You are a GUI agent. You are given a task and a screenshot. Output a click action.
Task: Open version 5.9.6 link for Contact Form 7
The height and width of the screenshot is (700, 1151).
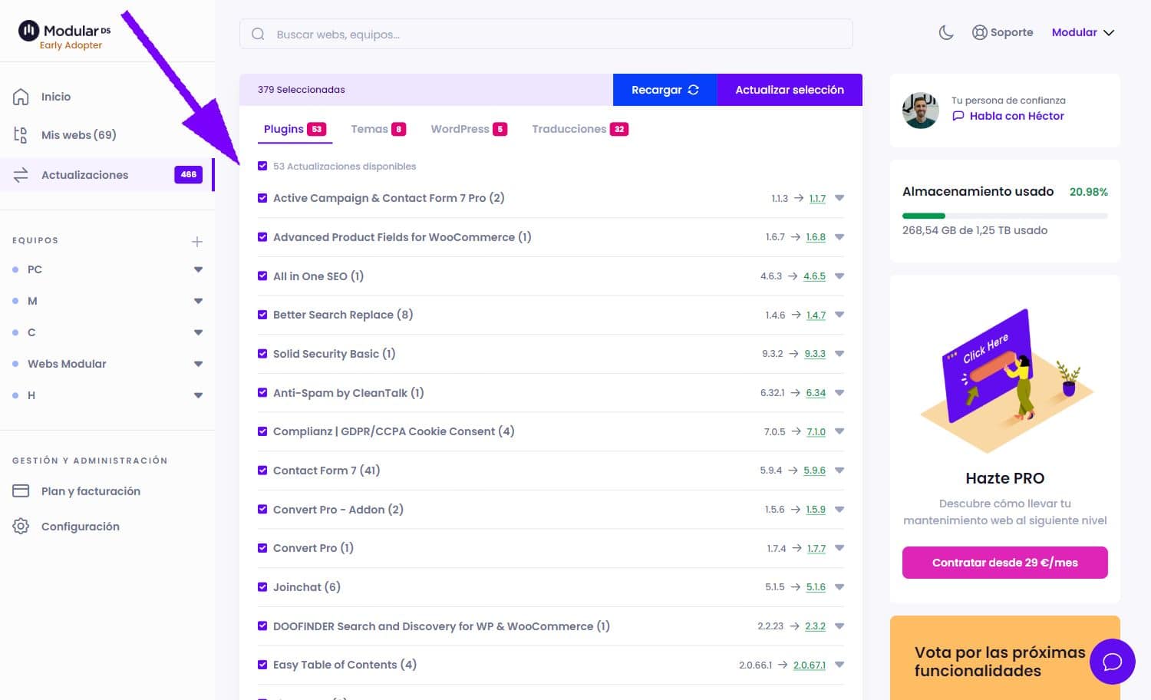[815, 471]
